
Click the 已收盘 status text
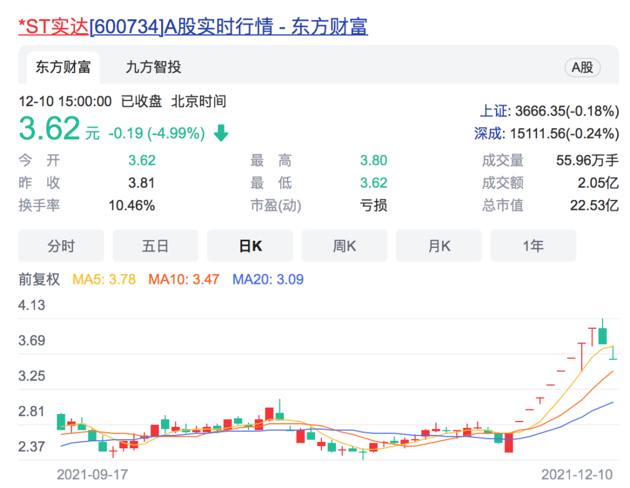click(141, 101)
